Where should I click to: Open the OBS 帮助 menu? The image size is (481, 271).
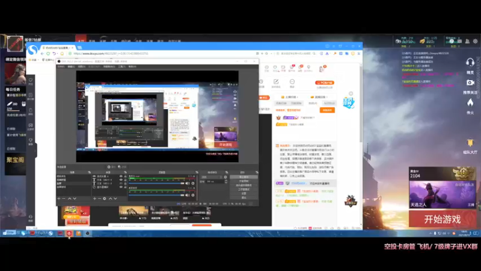132,66
